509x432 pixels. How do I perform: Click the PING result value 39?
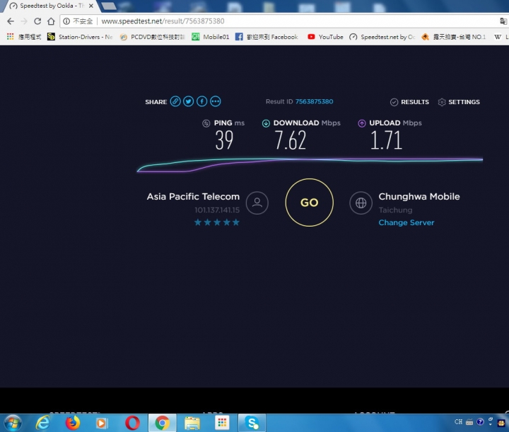tap(224, 140)
